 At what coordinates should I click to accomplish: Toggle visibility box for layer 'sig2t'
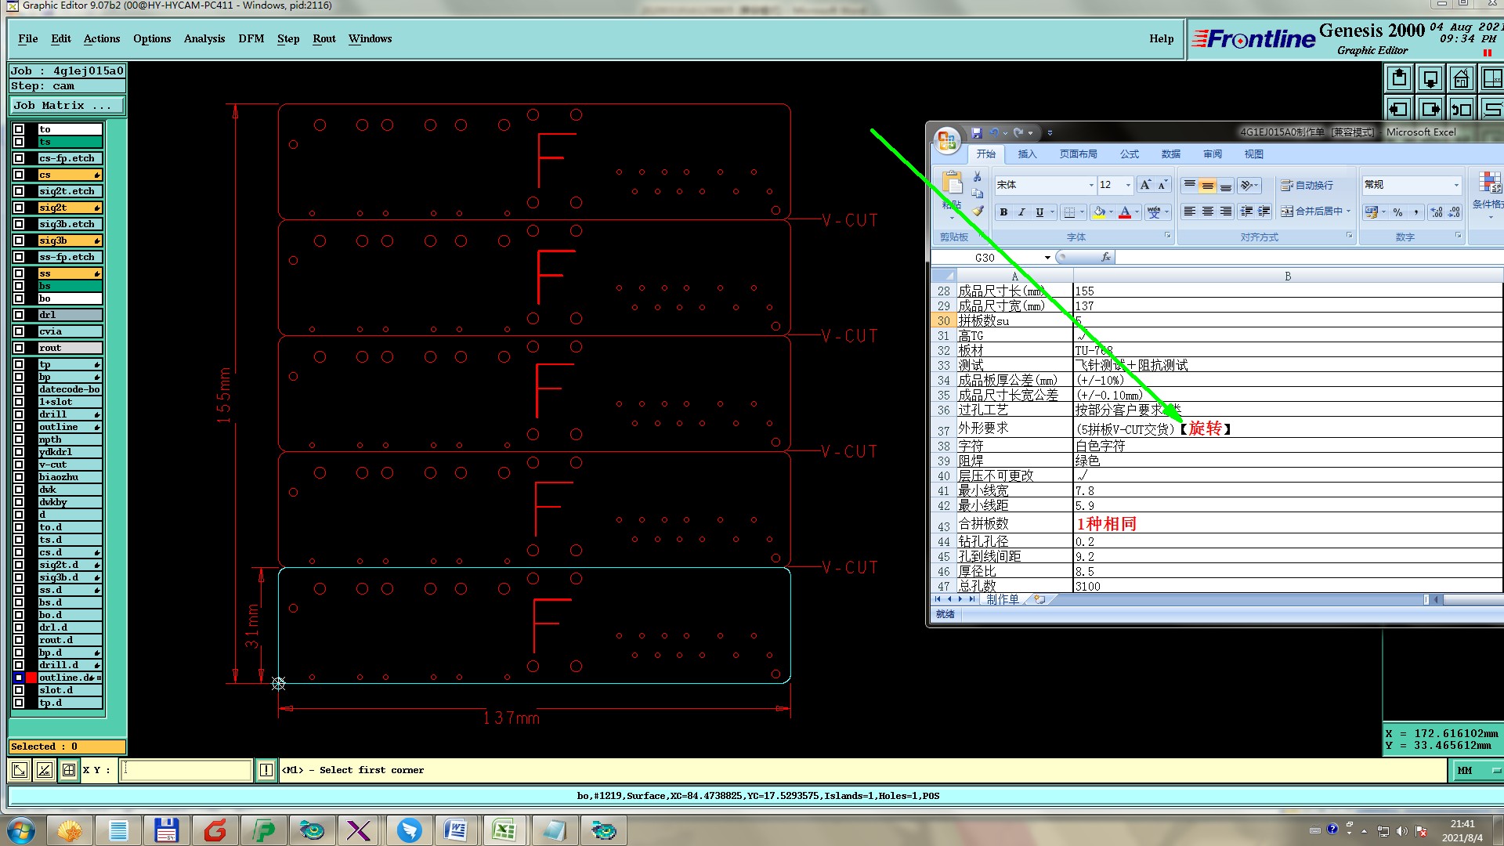pos(19,208)
